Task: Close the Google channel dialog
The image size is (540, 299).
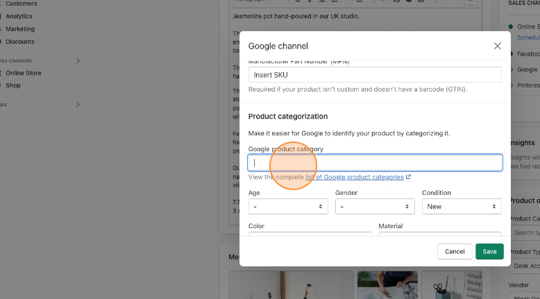Action: coord(497,46)
